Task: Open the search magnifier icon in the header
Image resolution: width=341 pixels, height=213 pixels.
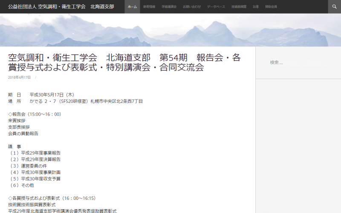Action: 334,6
